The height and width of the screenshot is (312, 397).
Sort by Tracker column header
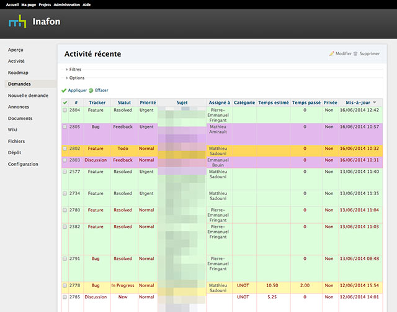(97, 103)
